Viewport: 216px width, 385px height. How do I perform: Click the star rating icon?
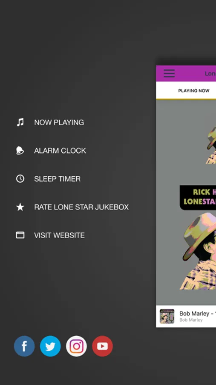pos(20,207)
